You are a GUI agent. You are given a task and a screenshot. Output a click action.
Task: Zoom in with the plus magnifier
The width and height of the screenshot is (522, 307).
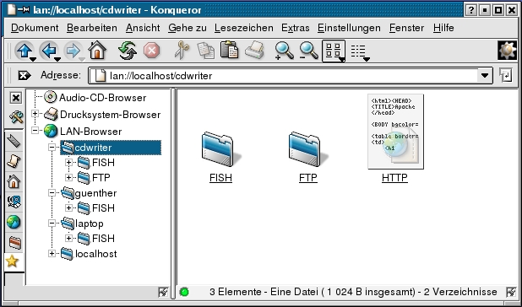click(x=284, y=51)
